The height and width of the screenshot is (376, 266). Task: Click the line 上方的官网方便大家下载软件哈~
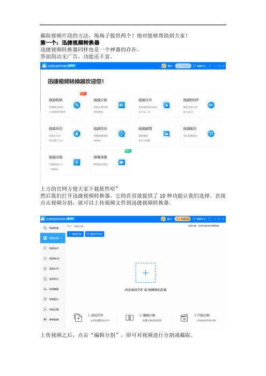point(79,189)
